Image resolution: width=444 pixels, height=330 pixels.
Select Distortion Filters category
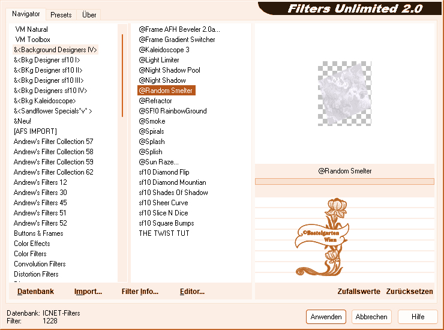click(36, 274)
